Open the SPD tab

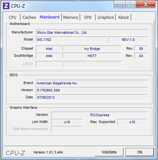coord(88,17)
